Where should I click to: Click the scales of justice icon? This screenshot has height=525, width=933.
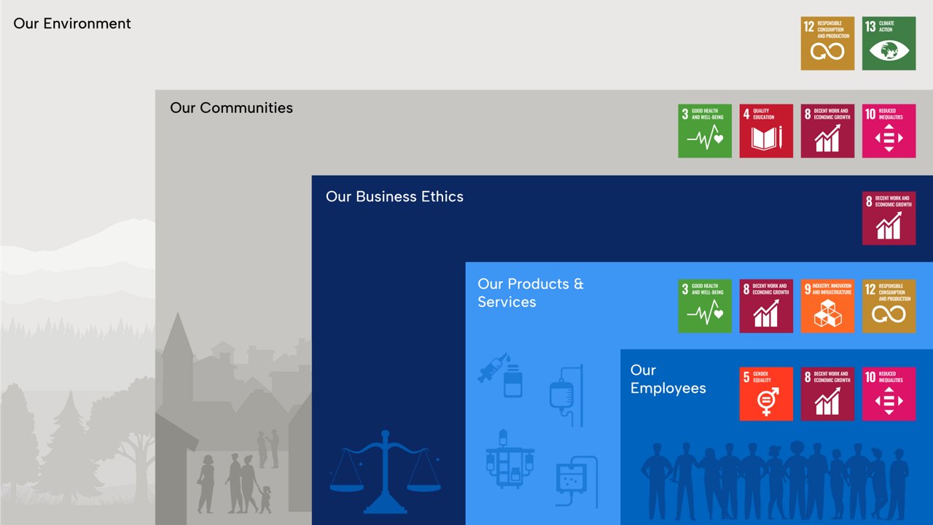pyautogui.click(x=385, y=472)
